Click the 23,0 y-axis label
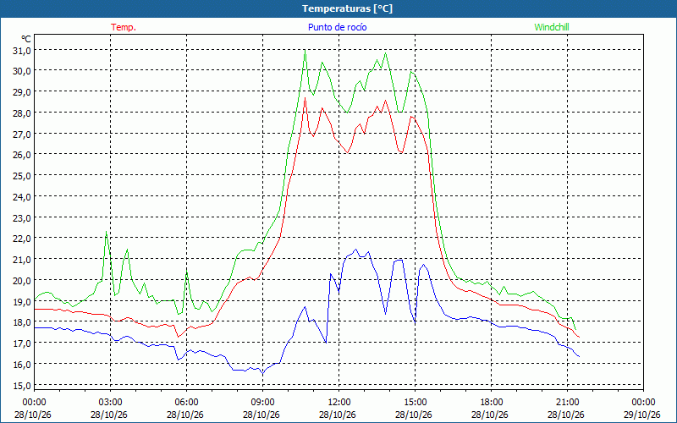Screen dimensions: 677x423 [x=22, y=218]
